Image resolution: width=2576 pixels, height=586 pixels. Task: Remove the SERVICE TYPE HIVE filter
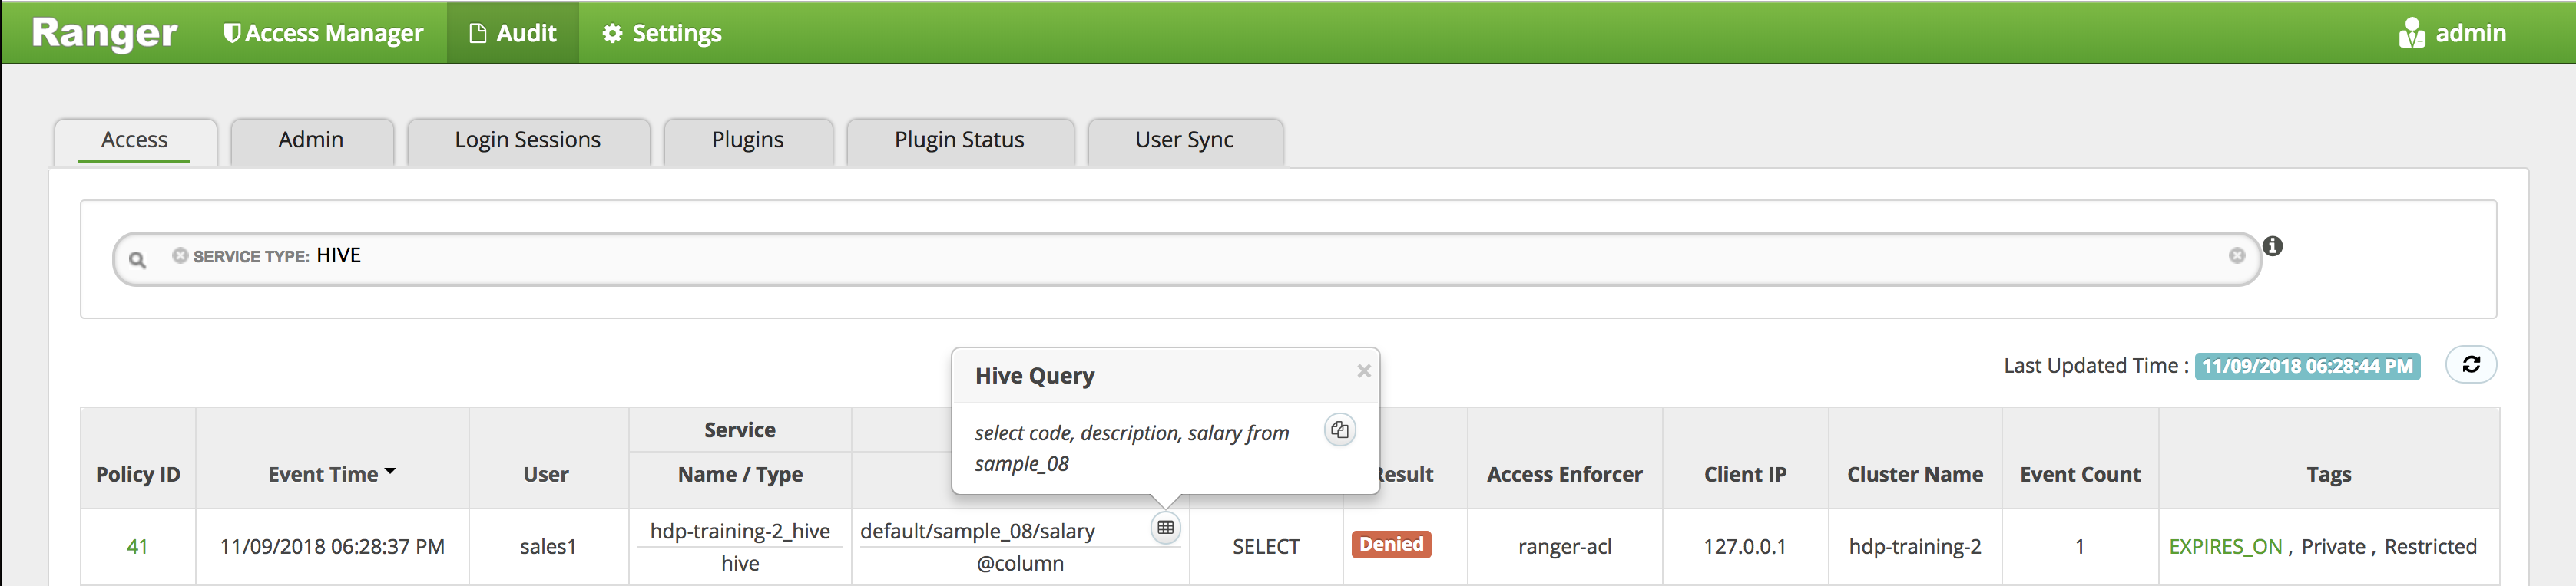[180, 255]
